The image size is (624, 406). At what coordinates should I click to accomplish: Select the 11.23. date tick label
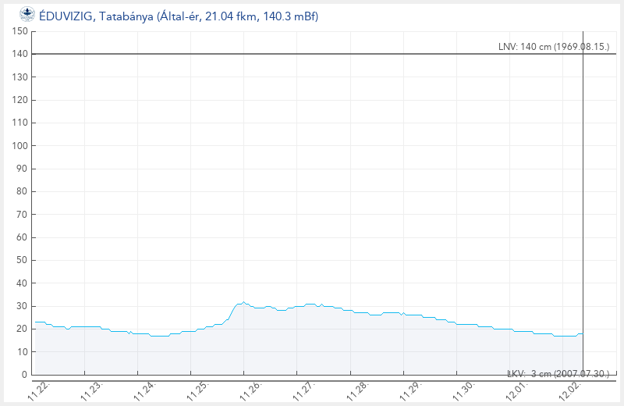coord(90,390)
